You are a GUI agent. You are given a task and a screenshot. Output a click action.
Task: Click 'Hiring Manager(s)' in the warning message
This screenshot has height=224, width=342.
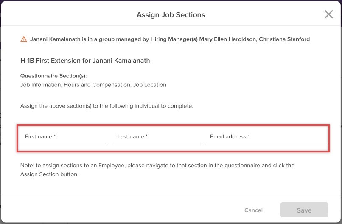170,39
